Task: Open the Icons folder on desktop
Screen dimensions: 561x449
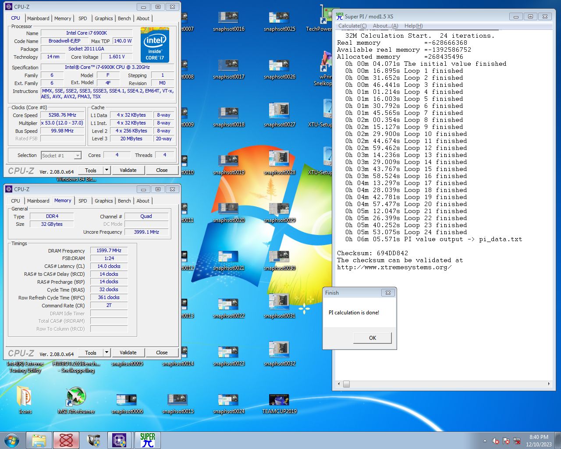Action: (25, 401)
